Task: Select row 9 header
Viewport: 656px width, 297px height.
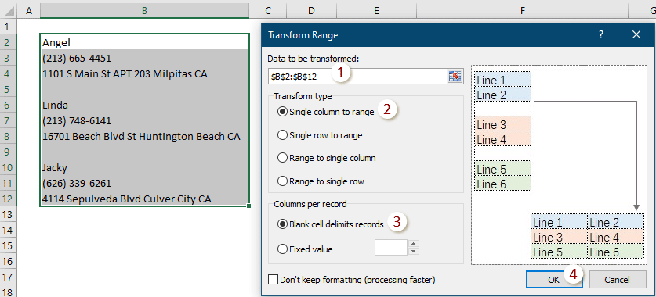Action: click(x=9, y=152)
